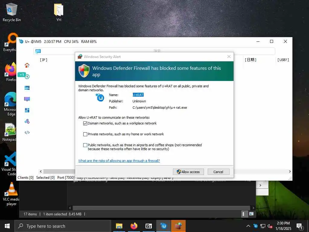
Task: Launch VLC media player from the desktop
Action: point(11,194)
